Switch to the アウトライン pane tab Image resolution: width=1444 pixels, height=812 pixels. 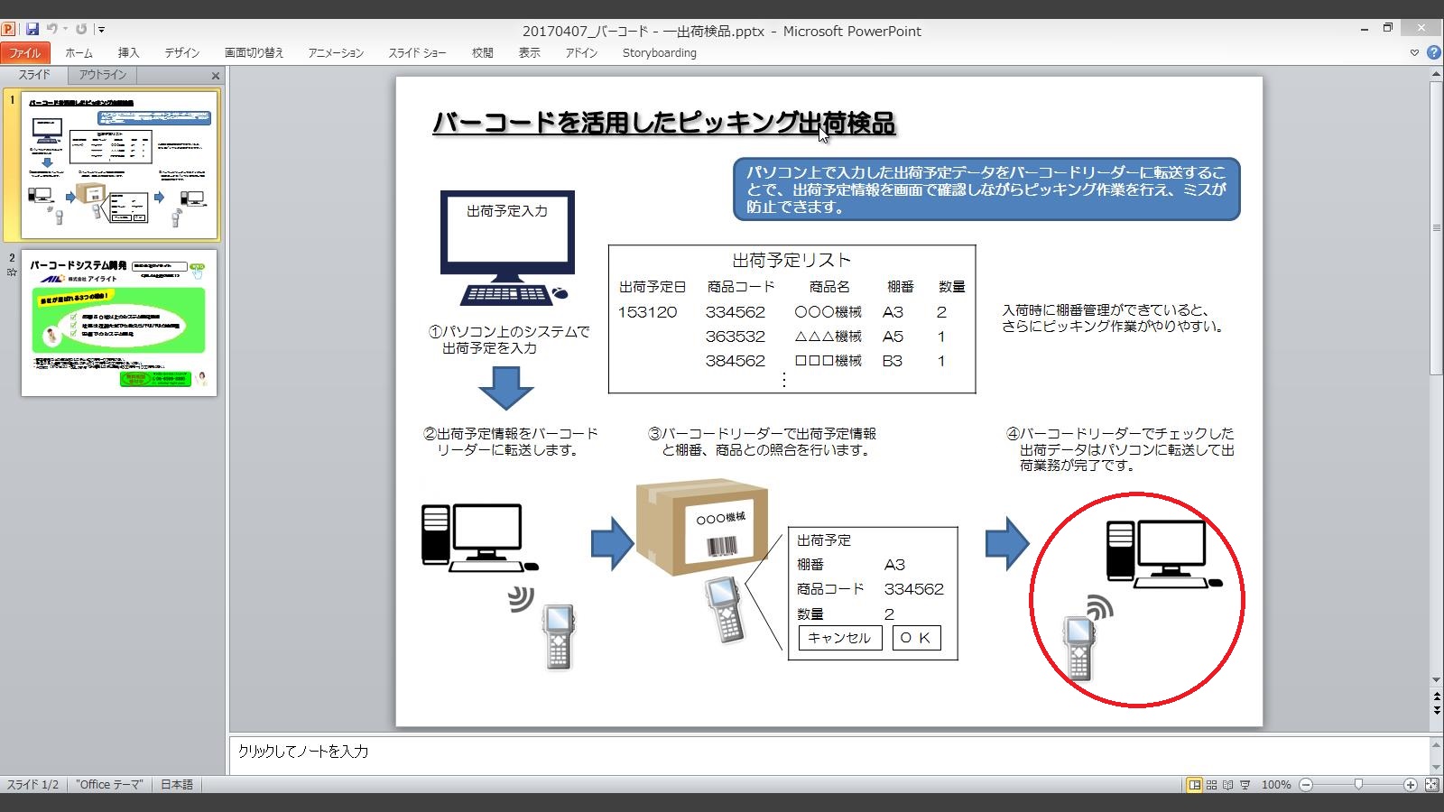click(103, 75)
